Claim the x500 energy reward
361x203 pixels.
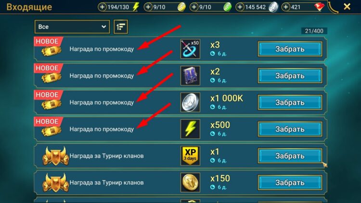290,129
